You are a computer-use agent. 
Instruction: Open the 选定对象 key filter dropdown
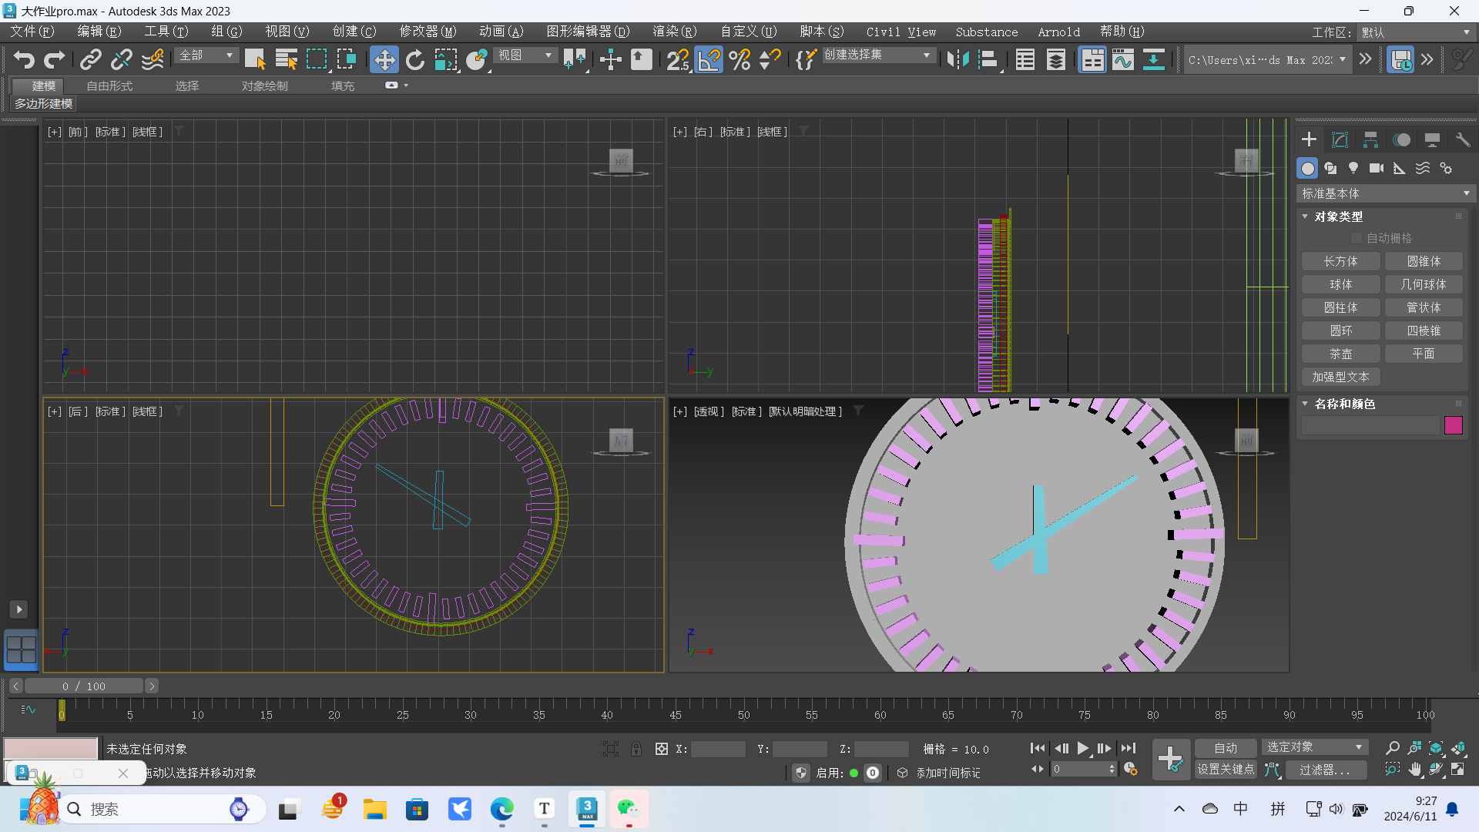1314,747
